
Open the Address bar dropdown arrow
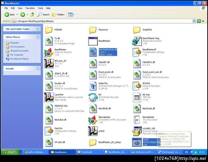194,21
